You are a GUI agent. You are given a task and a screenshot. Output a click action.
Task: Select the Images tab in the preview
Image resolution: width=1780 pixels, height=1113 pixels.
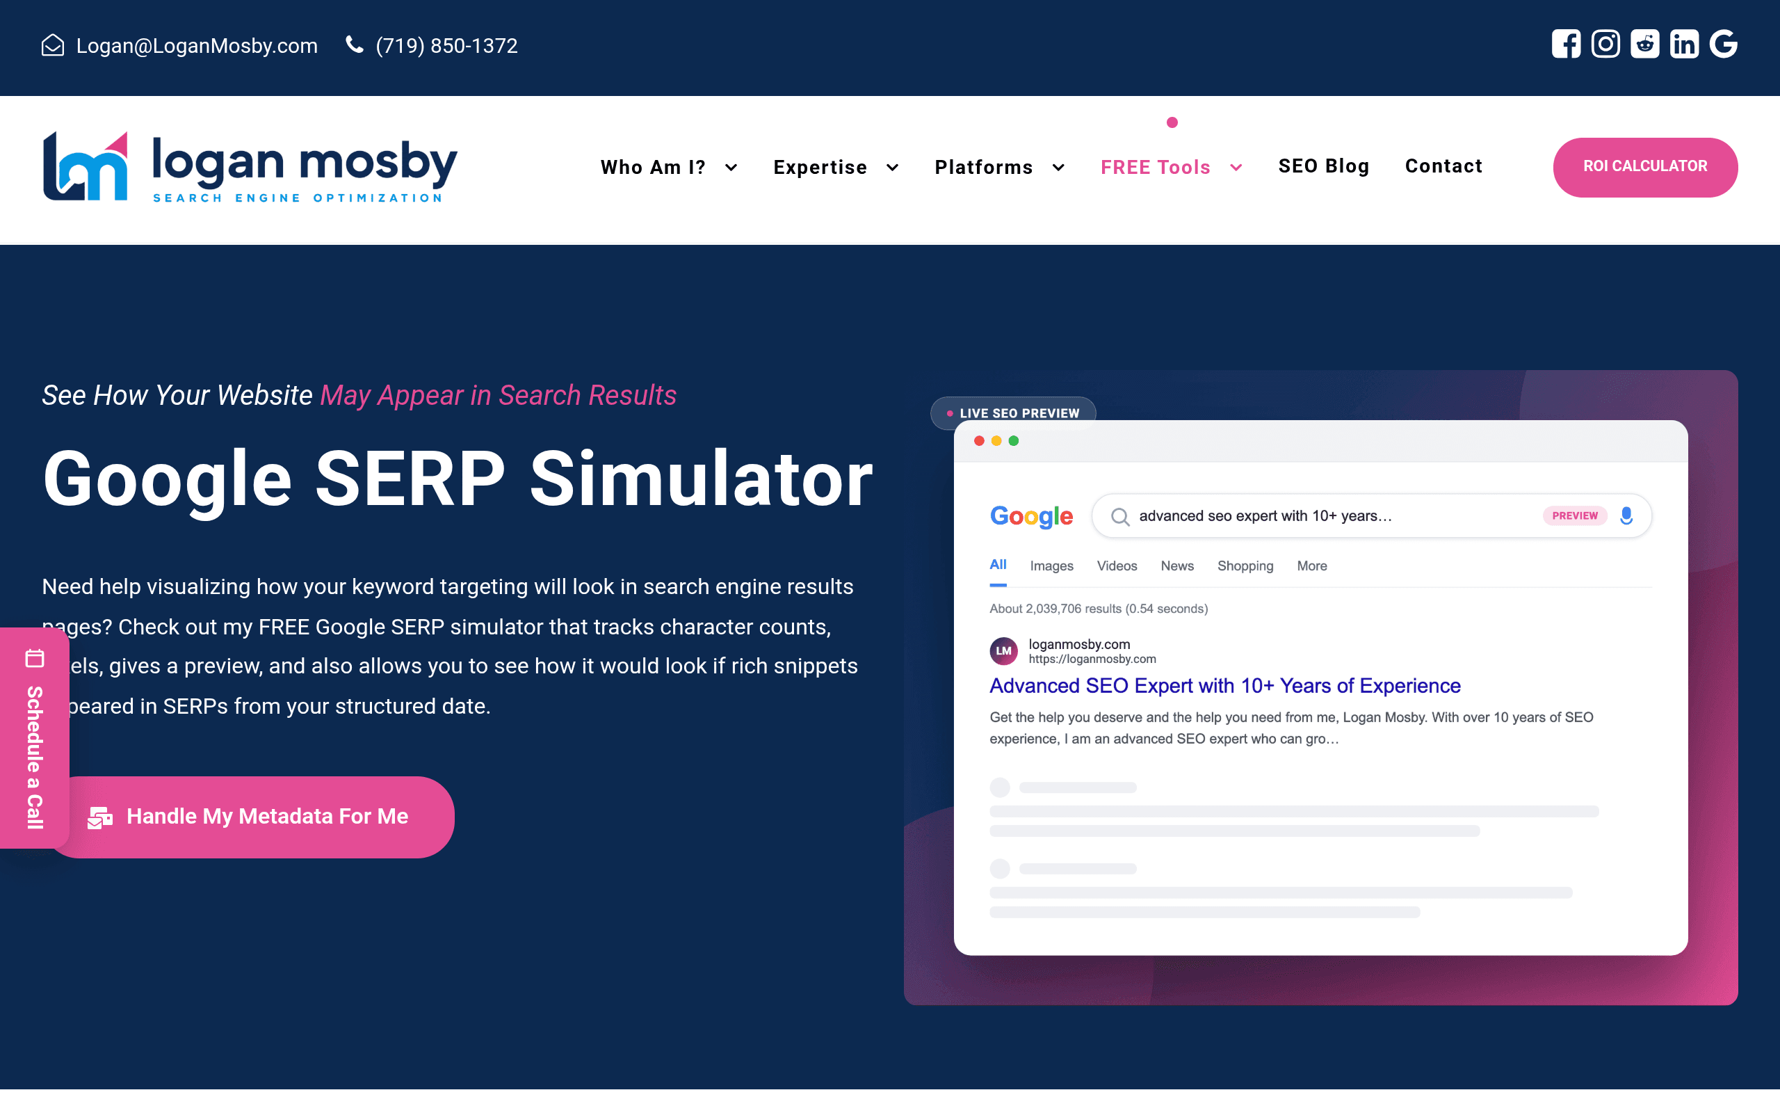coord(1052,566)
